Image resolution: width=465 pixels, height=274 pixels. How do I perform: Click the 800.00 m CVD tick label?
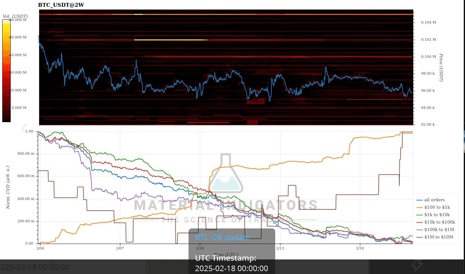(x=26, y=153)
